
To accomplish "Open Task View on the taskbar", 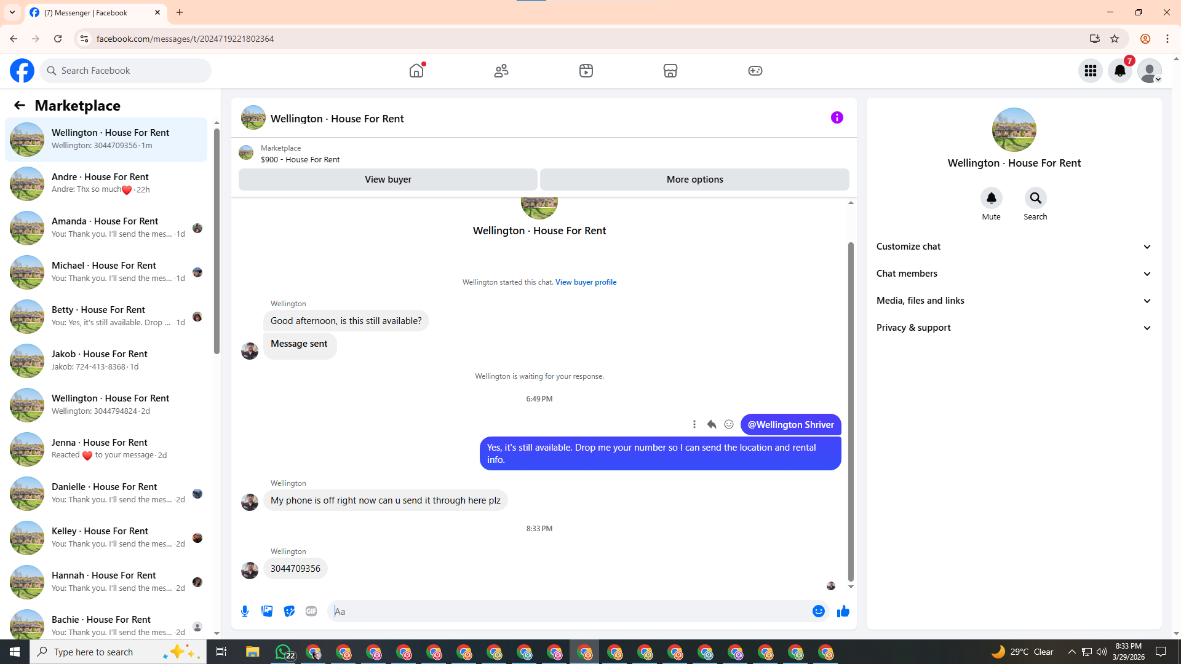I will point(221,652).
